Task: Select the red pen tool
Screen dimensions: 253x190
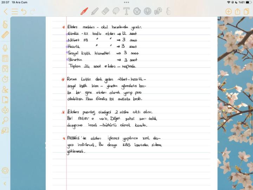Action: pos(84,11)
